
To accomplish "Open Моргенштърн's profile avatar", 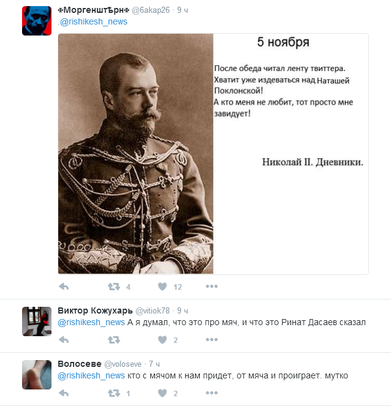I will click(37, 21).
